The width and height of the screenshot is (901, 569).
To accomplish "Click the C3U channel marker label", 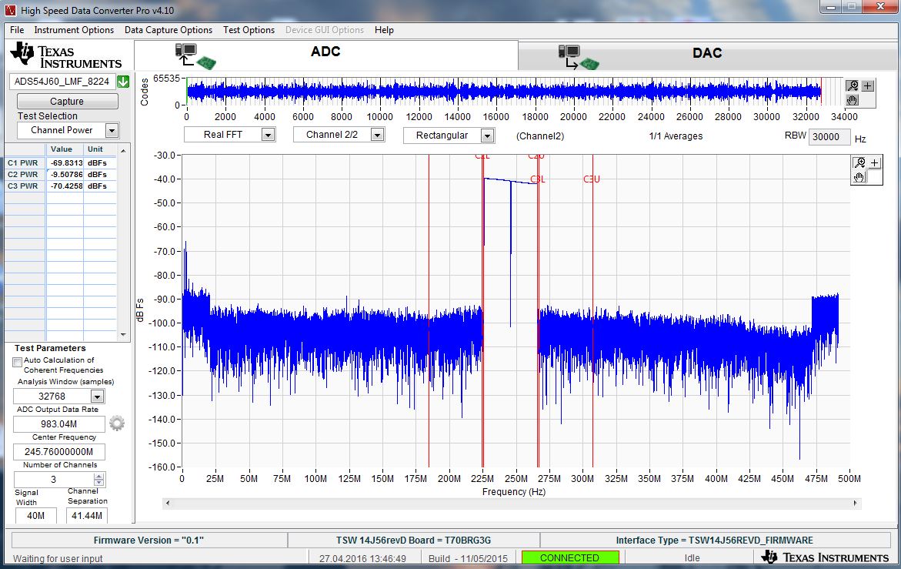I will click(x=591, y=179).
